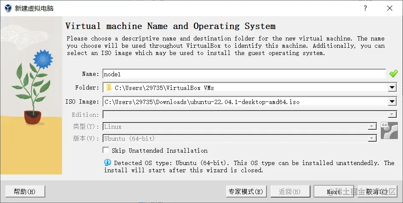The image size is (403, 203).
Task: Click the ISO Image label
Action: point(82,101)
